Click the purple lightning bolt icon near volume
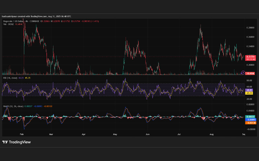The width and height of the screenshot is (259, 161). point(243,72)
